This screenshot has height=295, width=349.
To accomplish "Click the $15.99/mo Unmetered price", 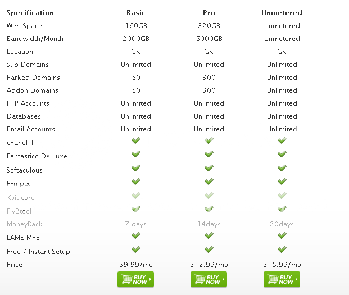I will (x=282, y=265).
